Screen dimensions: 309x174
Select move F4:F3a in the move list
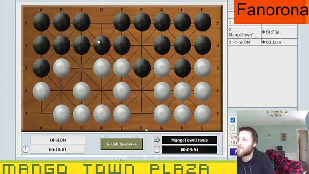pyautogui.click(x=272, y=32)
